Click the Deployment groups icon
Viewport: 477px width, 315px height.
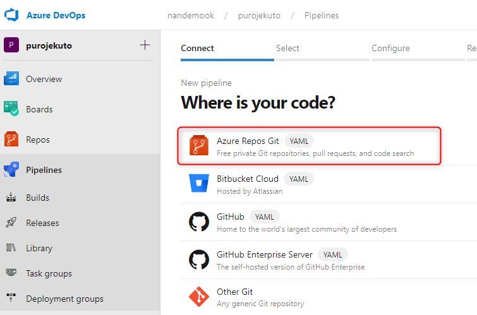[11, 297]
